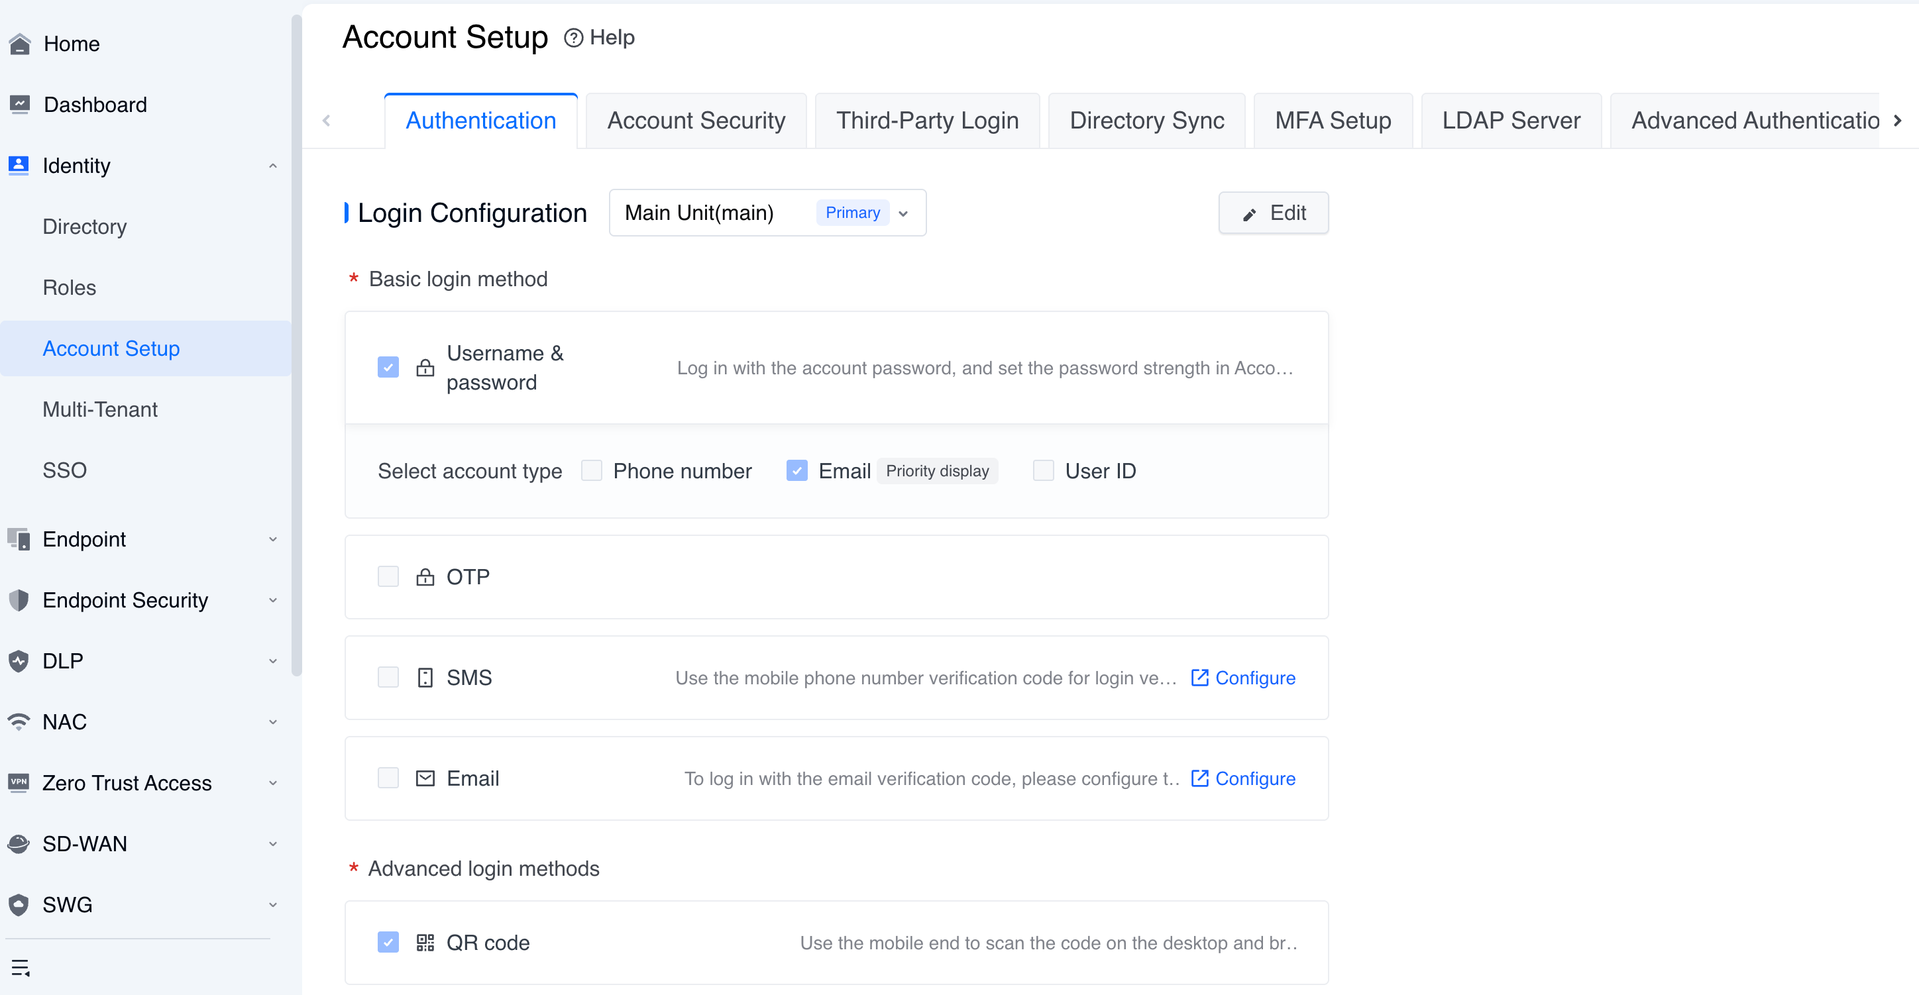Click the Zero Trust Access VPN icon
Screen dimensions: 1919x995
[19, 782]
